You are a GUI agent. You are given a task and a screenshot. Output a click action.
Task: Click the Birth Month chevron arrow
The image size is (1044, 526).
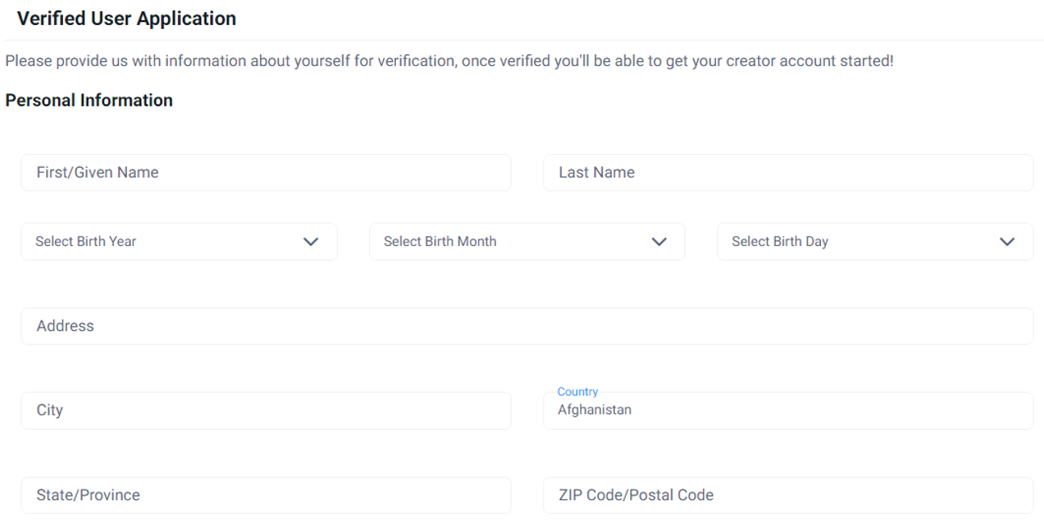pyautogui.click(x=659, y=242)
